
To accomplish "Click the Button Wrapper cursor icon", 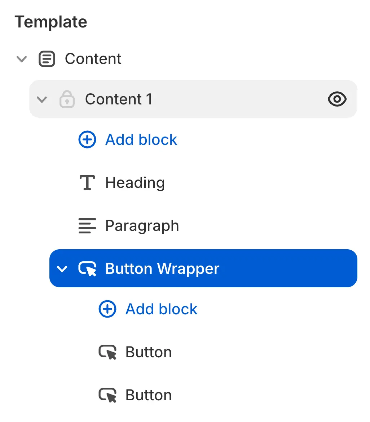I will (x=88, y=269).
